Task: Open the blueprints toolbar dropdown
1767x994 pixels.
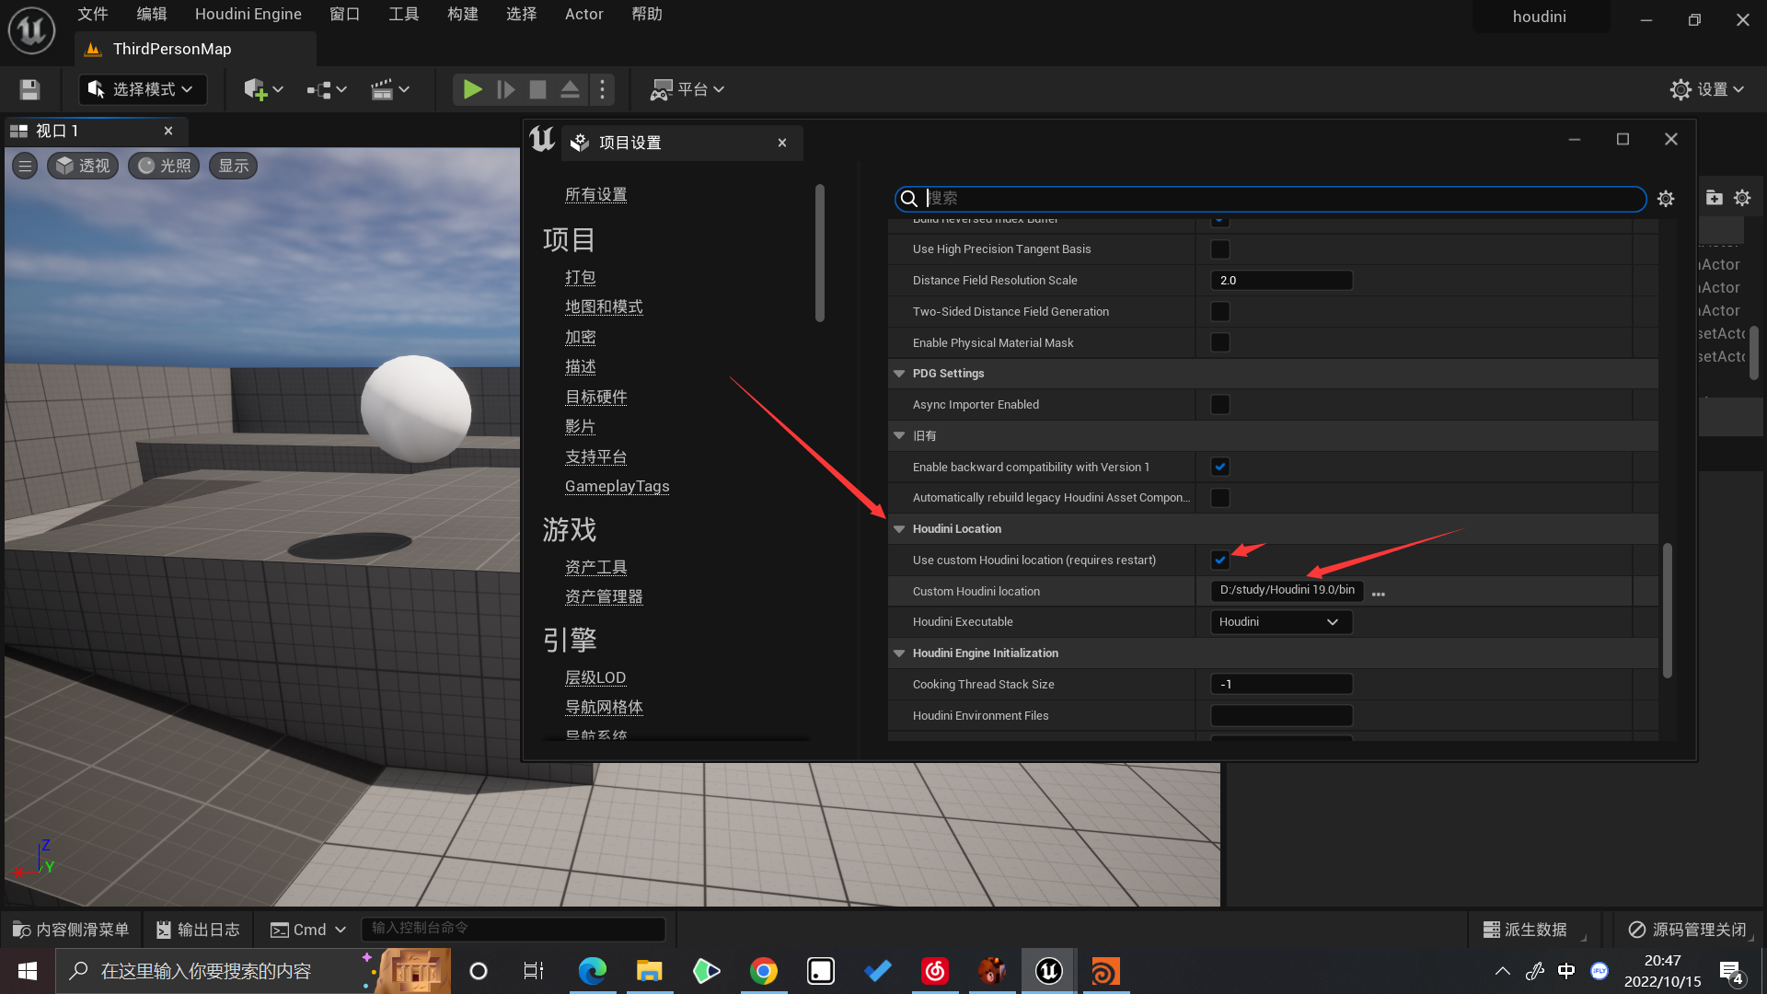Action: click(327, 89)
